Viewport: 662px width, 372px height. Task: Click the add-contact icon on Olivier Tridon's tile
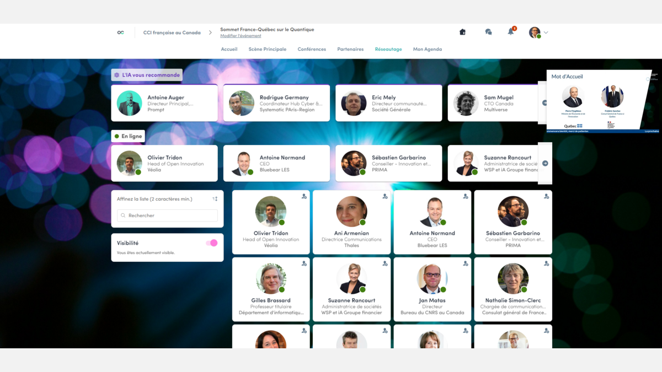point(304,196)
